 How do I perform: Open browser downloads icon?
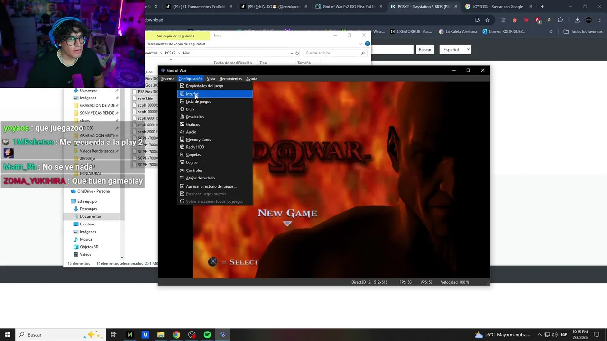pyautogui.click(x=577, y=20)
